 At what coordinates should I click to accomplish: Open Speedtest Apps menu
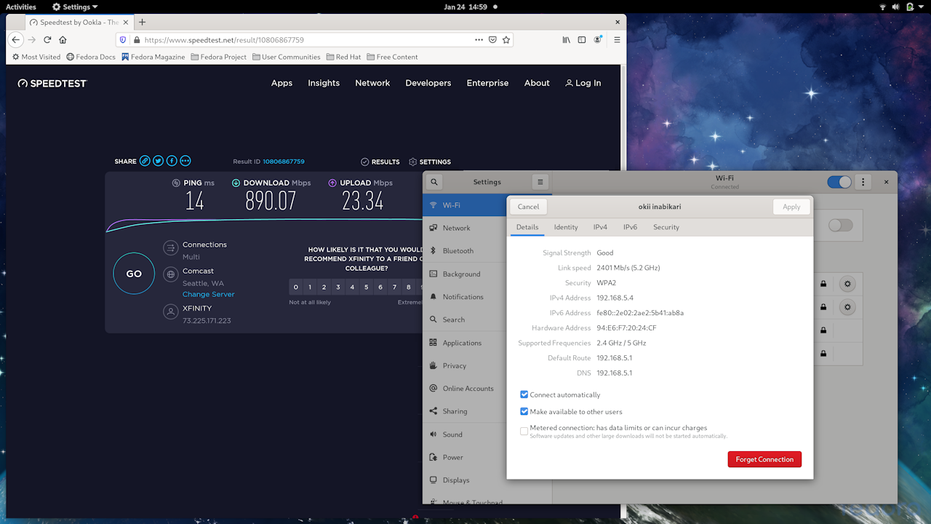pyautogui.click(x=281, y=83)
